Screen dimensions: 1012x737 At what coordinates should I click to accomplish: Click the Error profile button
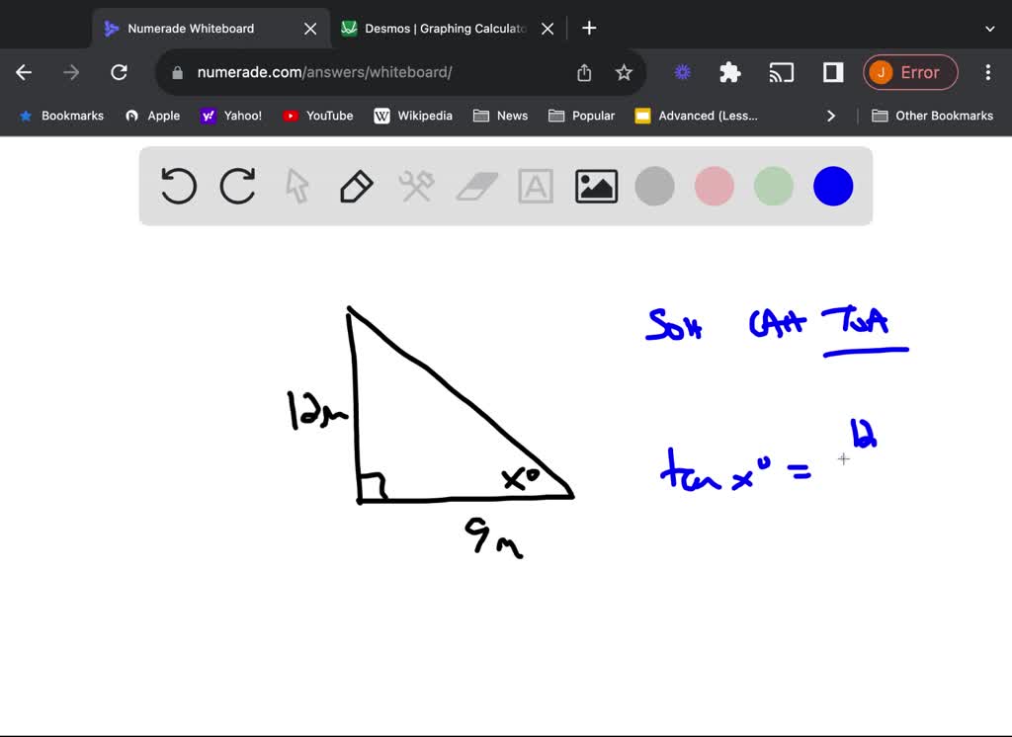(x=910, y=72)
